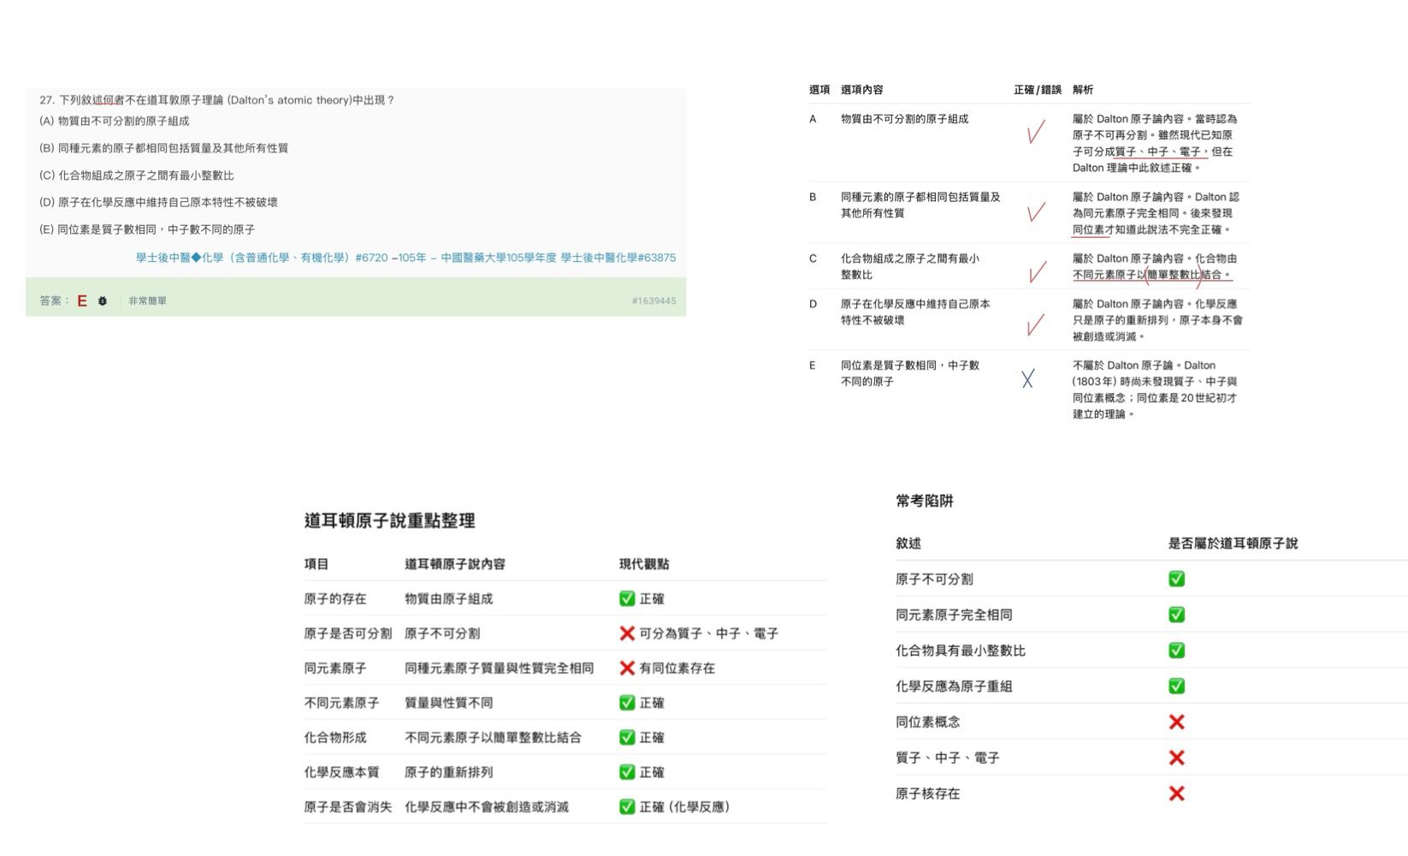1408x856 pixels.
Task: Click the 常考陷阱 heading
Action: coord(925,501)
